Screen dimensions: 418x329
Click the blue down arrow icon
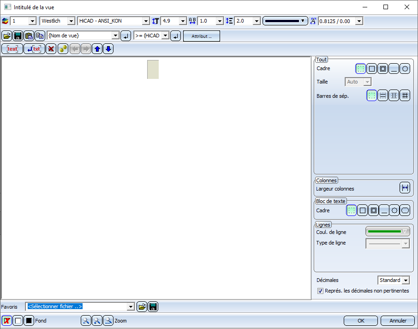108,49
